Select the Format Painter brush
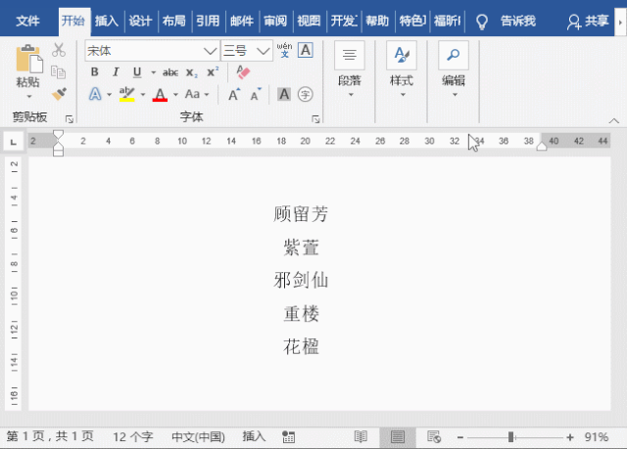627x449 pixels. coord(59,94)
